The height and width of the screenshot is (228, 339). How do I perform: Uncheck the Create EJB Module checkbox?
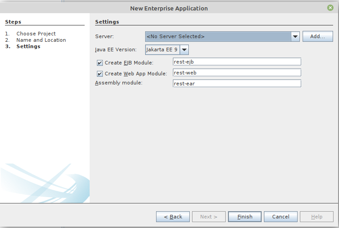tap(100, 63)
